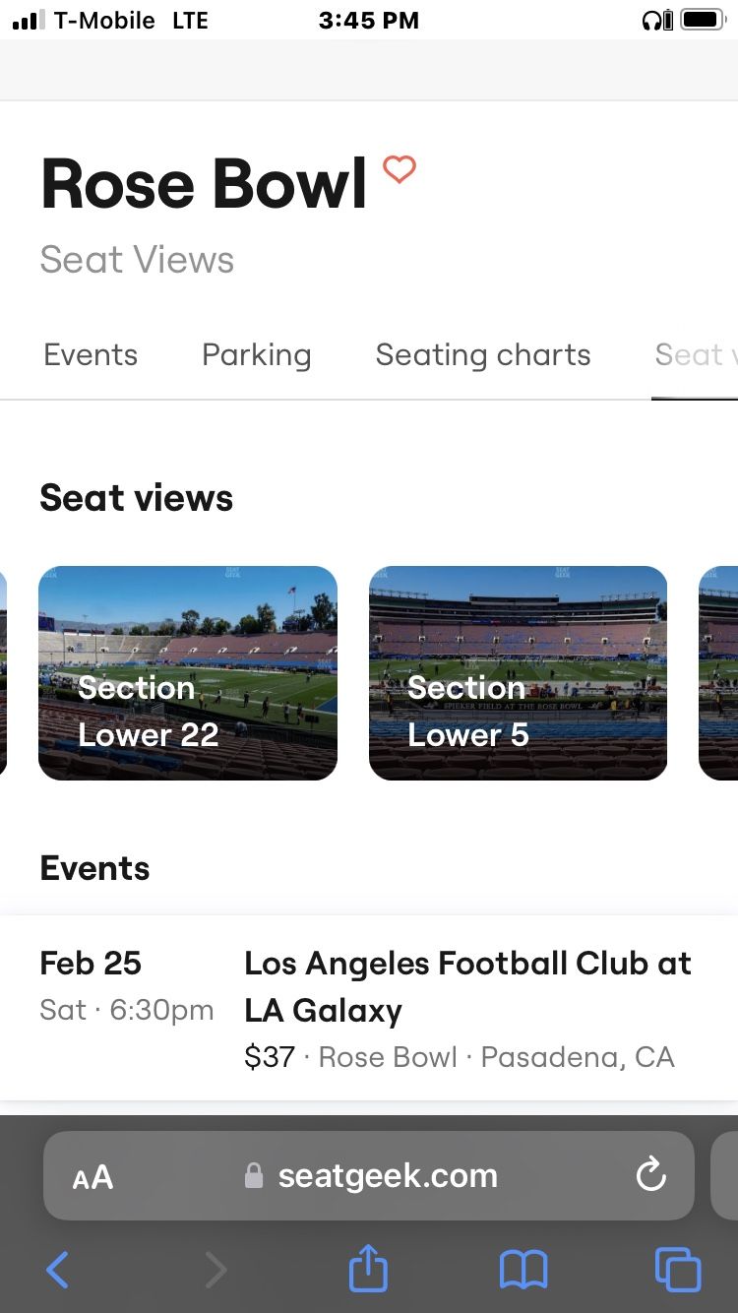Open the Seating charts tab

[483, 355]
